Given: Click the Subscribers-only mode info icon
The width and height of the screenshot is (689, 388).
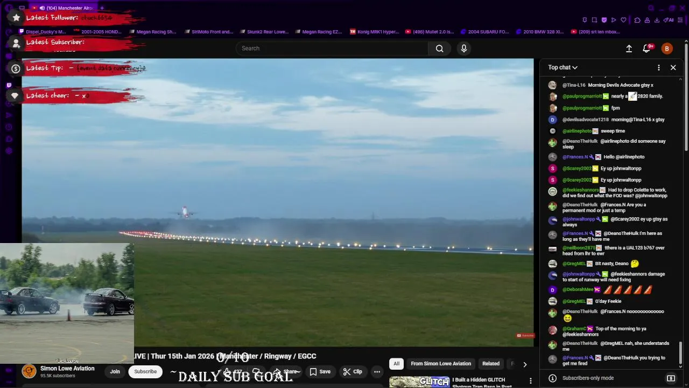Looking at the screenshot, I should 552,378.
